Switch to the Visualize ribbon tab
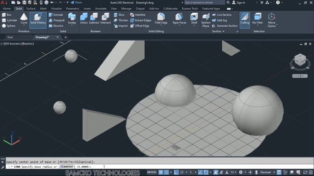The width and height of the screenshot is (314, 176). click(x=56, y=9)
